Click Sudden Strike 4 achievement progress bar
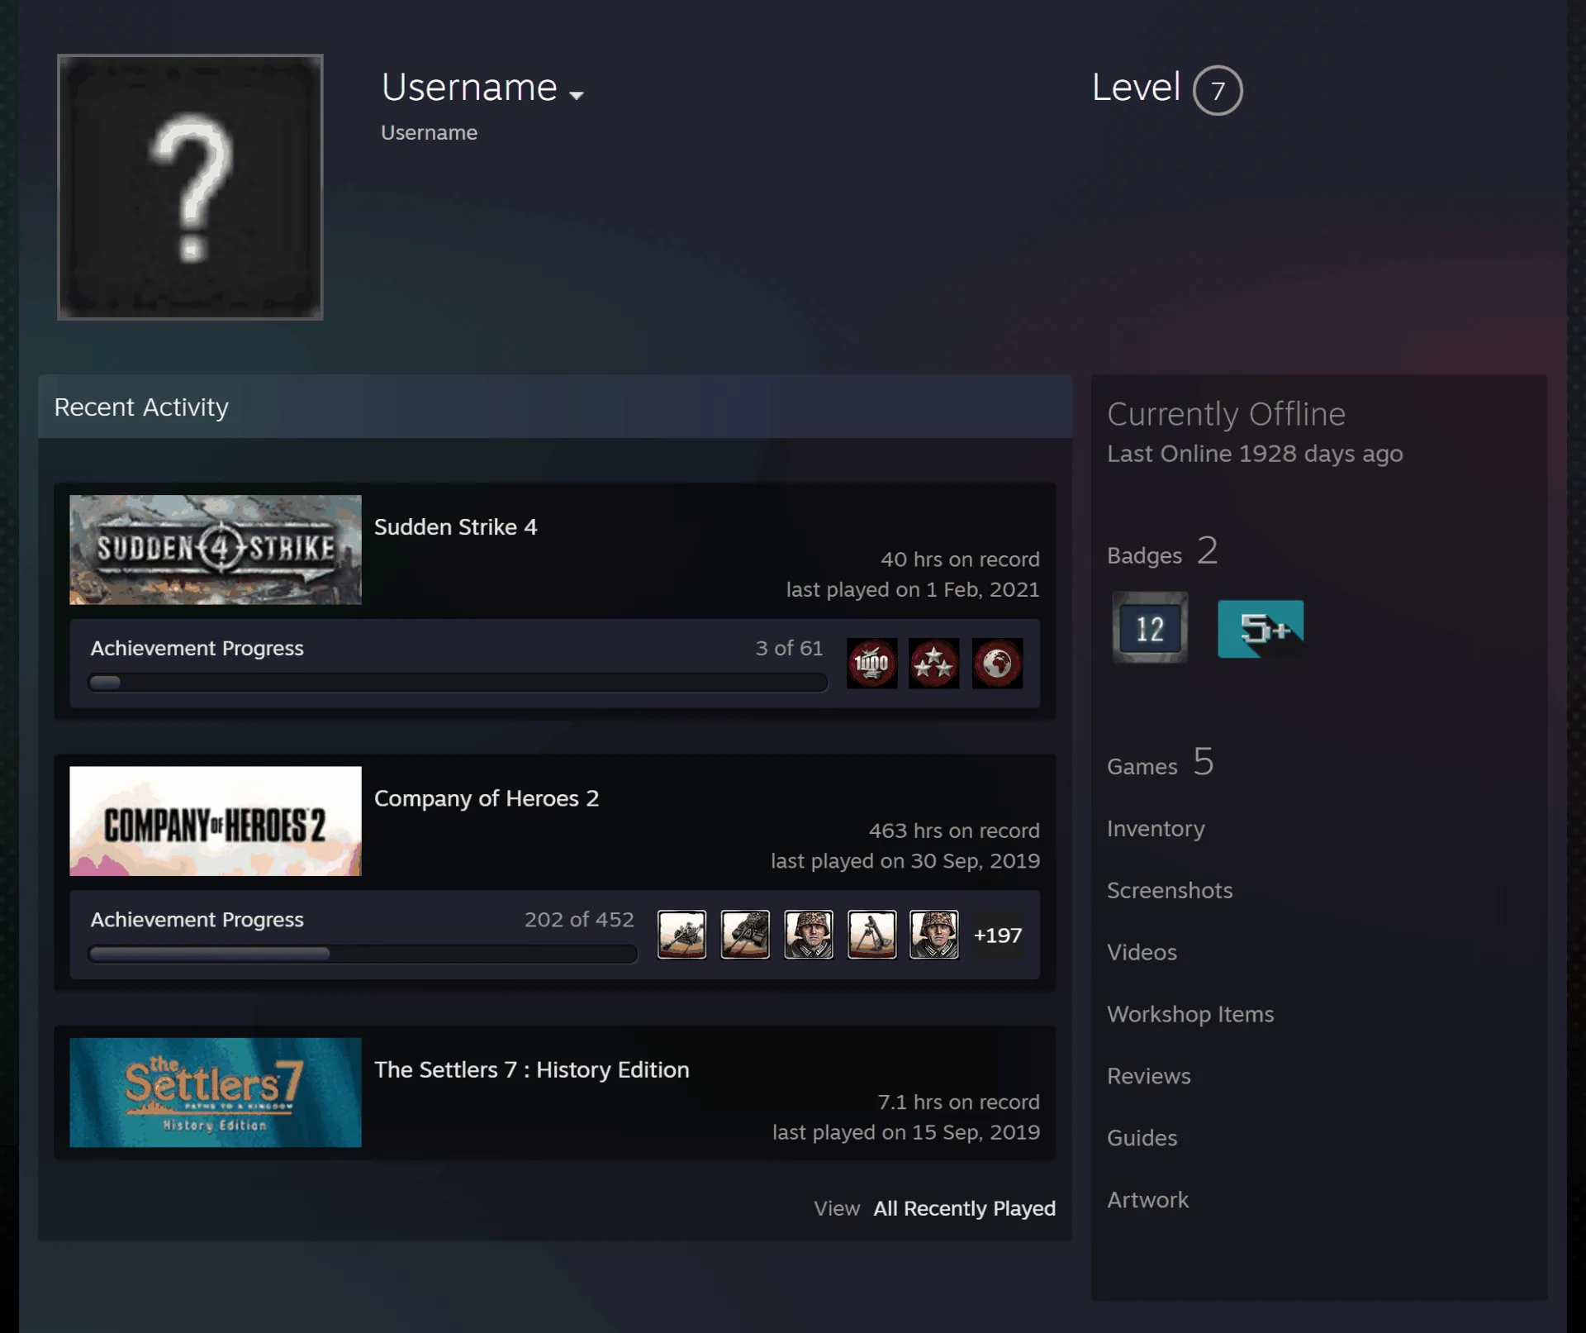1586x1333 pixels. [458, 683]
